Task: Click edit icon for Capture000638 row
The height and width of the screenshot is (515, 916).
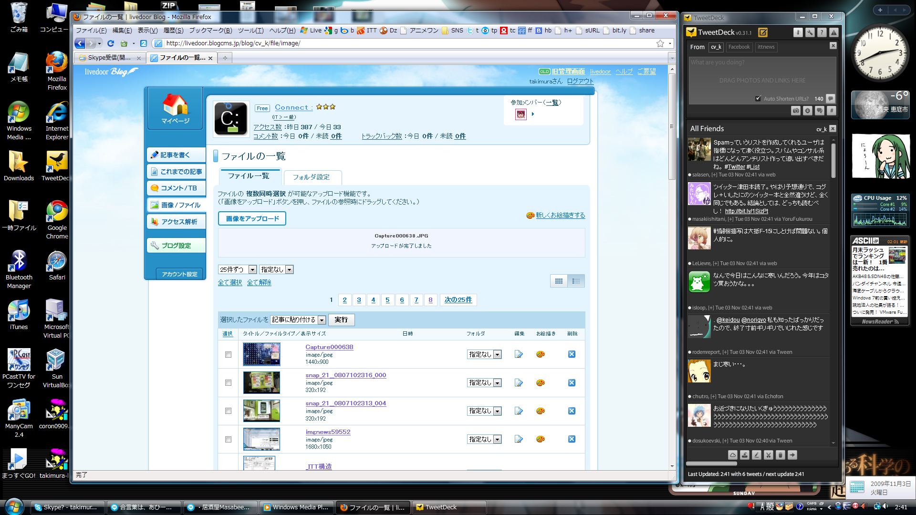Action: [519, 354]
